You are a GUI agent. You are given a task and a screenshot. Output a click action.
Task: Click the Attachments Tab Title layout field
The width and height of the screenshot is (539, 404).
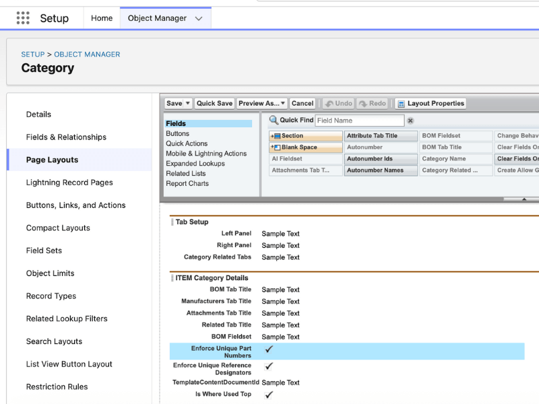pos(347,313)
